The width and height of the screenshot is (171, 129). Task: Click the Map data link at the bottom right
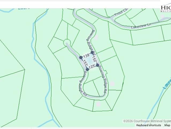(168, 125)
